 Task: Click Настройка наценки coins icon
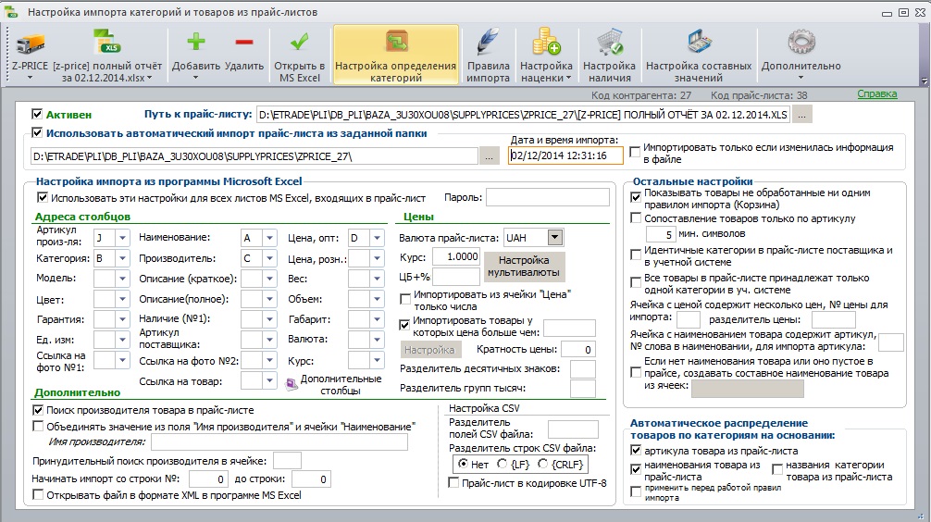[546, 42]
